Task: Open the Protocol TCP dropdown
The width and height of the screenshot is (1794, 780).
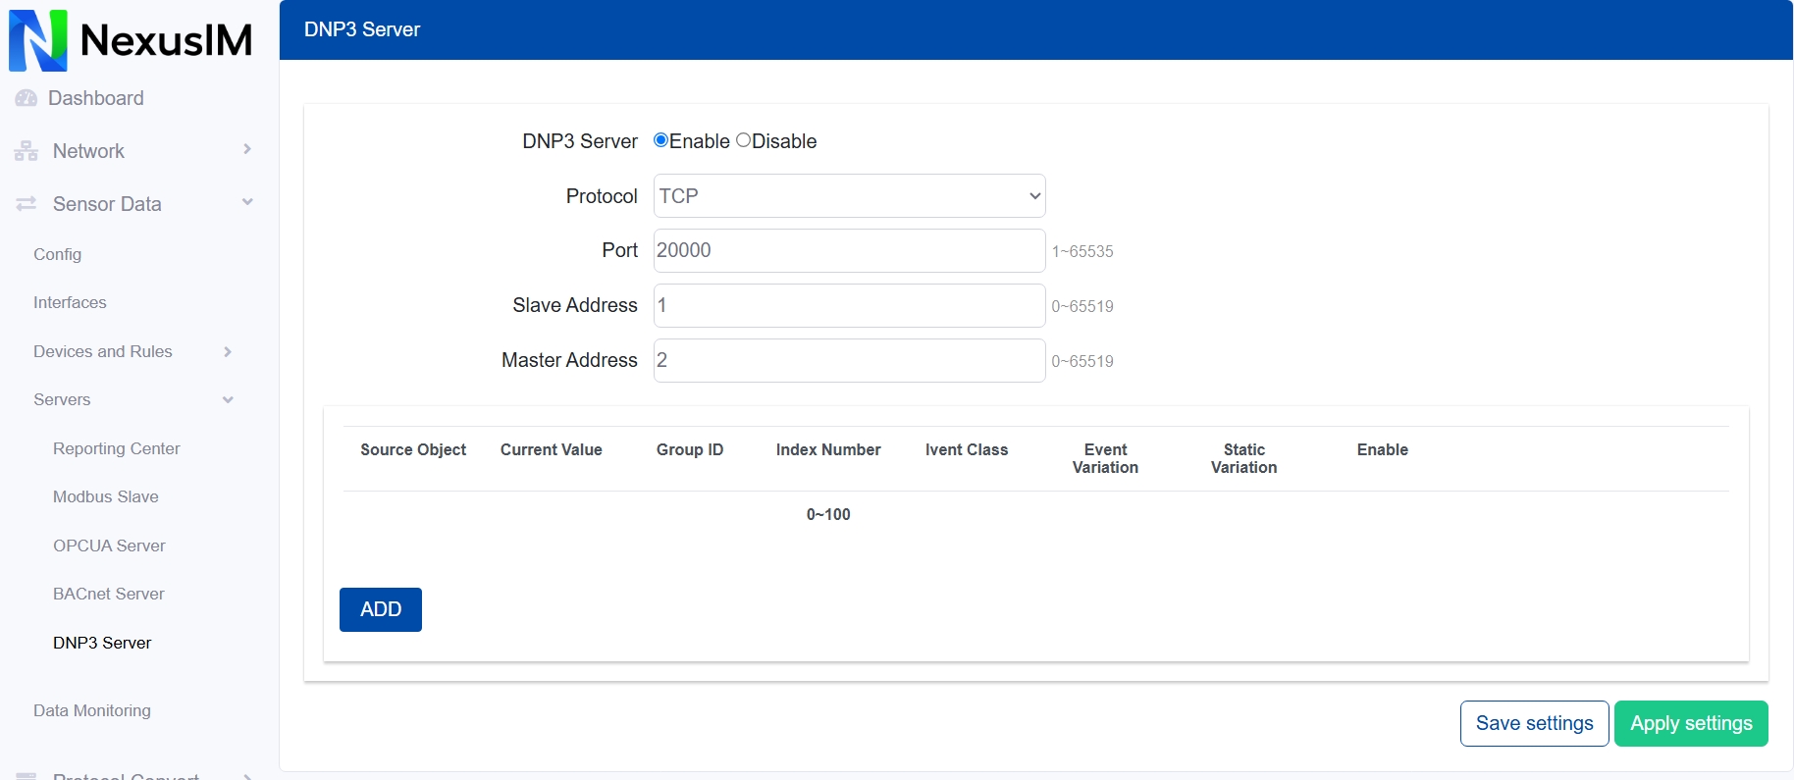Action: tap(850, 196)
